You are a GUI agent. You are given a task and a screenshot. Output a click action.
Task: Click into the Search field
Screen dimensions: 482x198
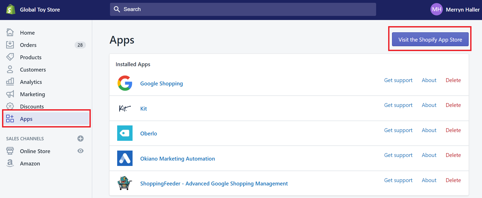(243, 9)
